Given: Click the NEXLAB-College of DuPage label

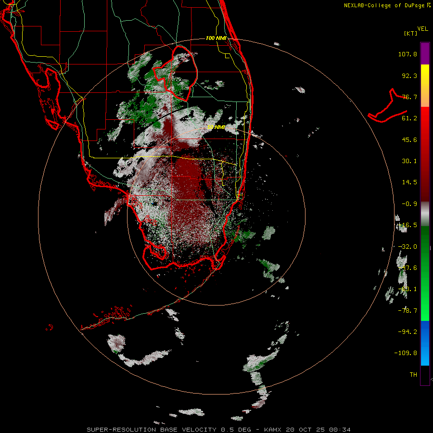Looking at the screenshot, I should pos(384,5).
